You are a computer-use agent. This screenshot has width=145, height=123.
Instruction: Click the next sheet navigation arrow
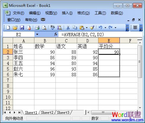click(x=15, y=112)
